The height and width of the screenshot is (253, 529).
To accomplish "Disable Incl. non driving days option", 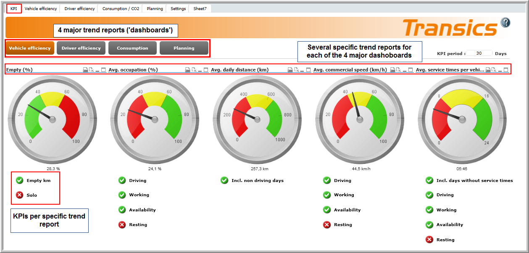I will (x=224, y=180).
